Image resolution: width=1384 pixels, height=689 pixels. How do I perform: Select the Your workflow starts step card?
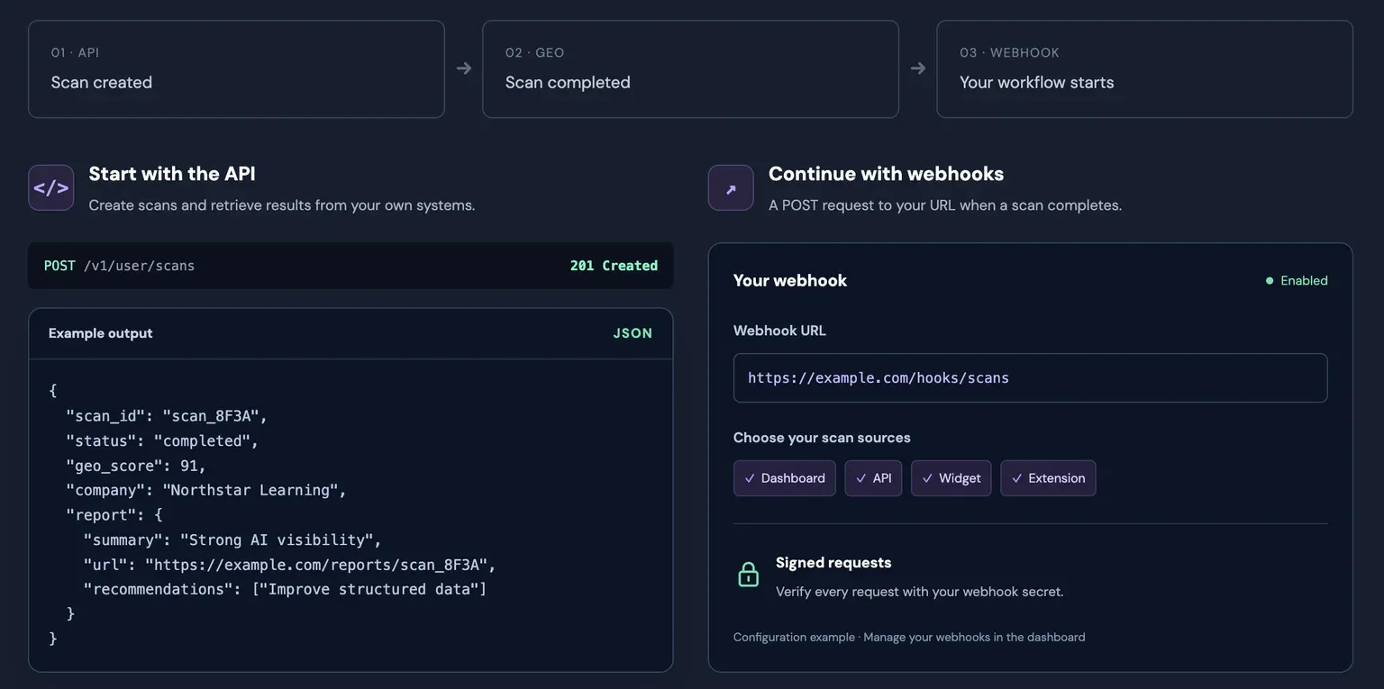[x=1144, y=69]
